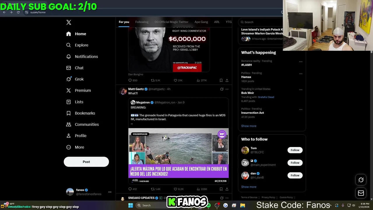Open floating Grok button at bottom right
The height and width of the screenshot is (210, 373).
click(361, 180)
